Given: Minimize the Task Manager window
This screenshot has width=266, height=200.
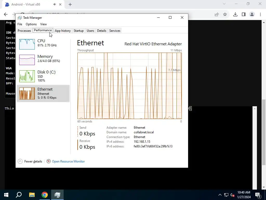Looking at the screenshot, I should pyautogui.click(x=158, y=17).
